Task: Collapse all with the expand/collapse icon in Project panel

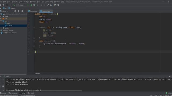Action: point(19,11)
